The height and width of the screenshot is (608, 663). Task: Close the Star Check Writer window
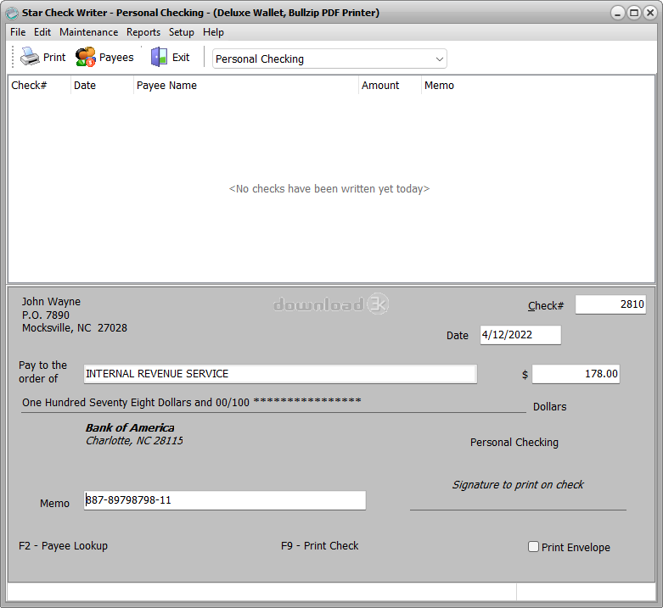click(x=650, y=13)
